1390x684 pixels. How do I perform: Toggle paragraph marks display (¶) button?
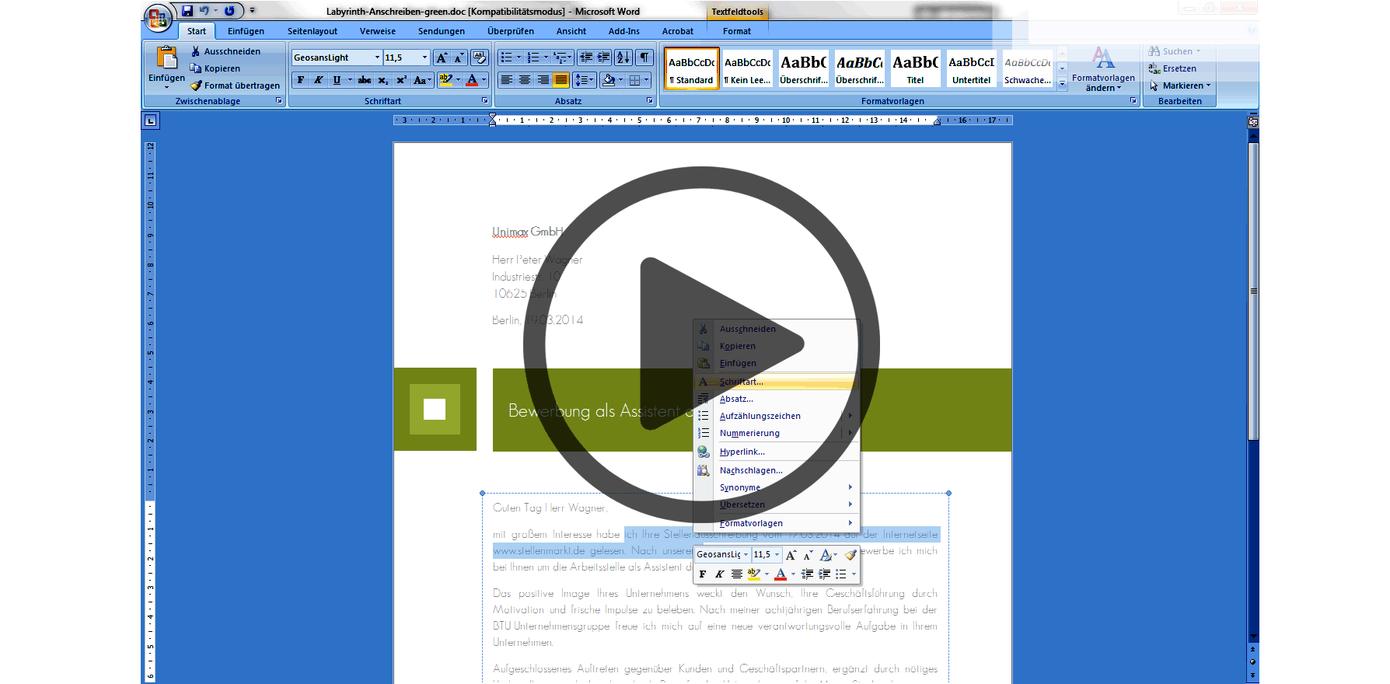pos(644,58)
